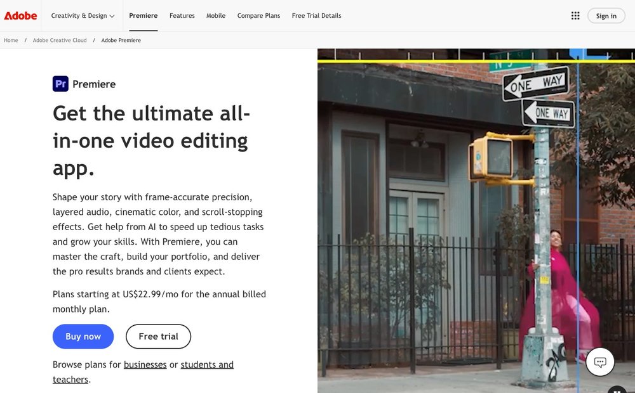Image resolution: width=635 pixels, height=393 pixels.
Task: Click the 'Get the ultimate all-in-one' heading
Action: tap(152, 141)
